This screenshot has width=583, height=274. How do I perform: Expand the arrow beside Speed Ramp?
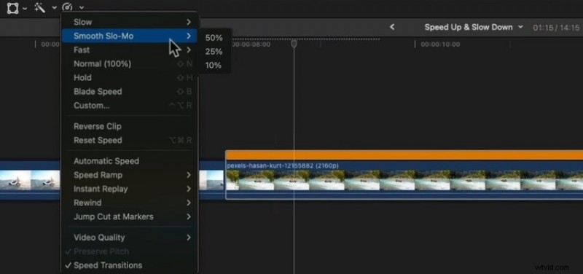coord(189,175)
